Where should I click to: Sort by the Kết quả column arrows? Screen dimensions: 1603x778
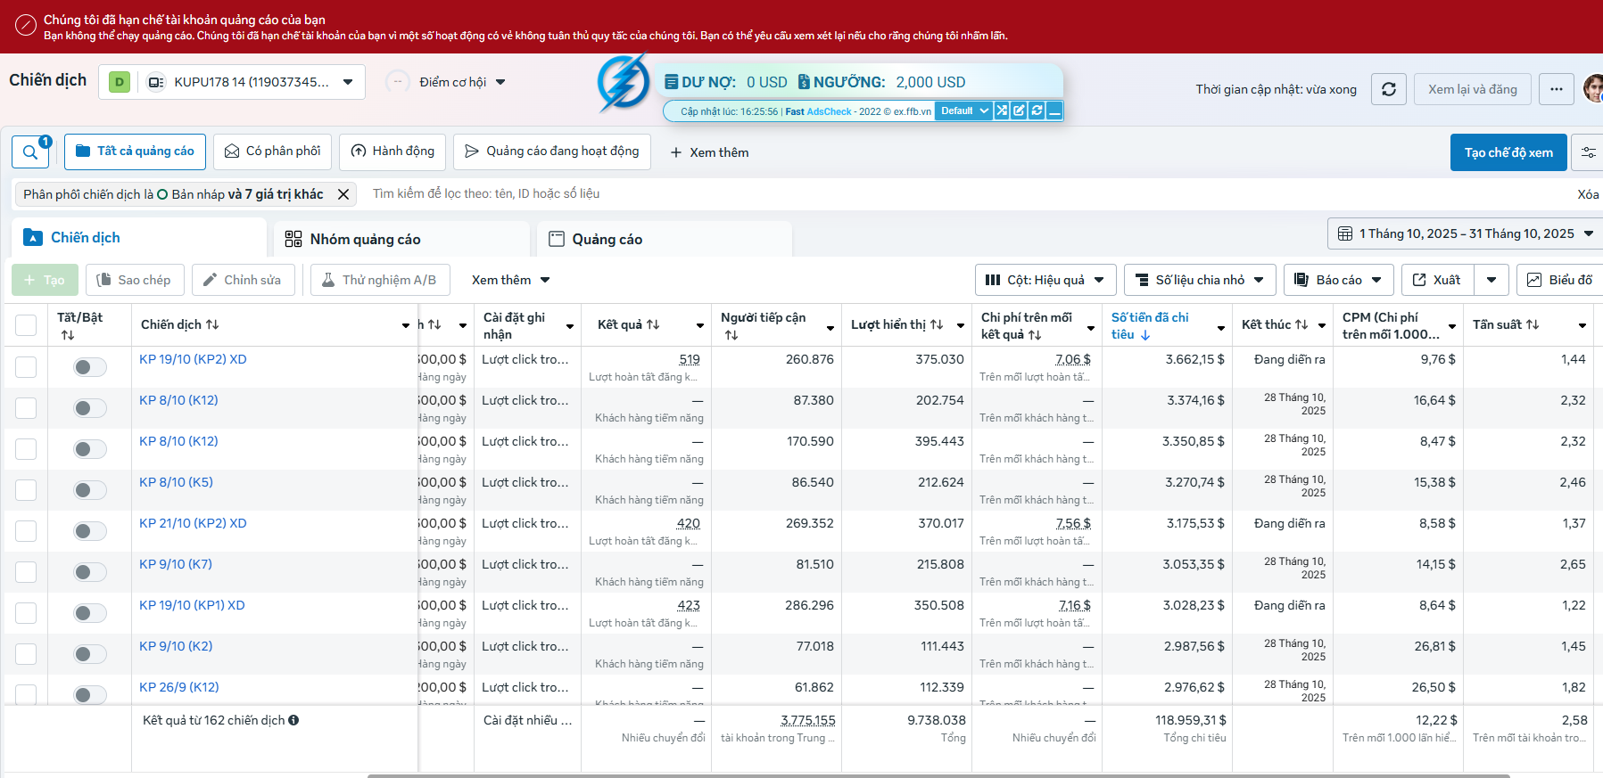(x=653, y=324)
